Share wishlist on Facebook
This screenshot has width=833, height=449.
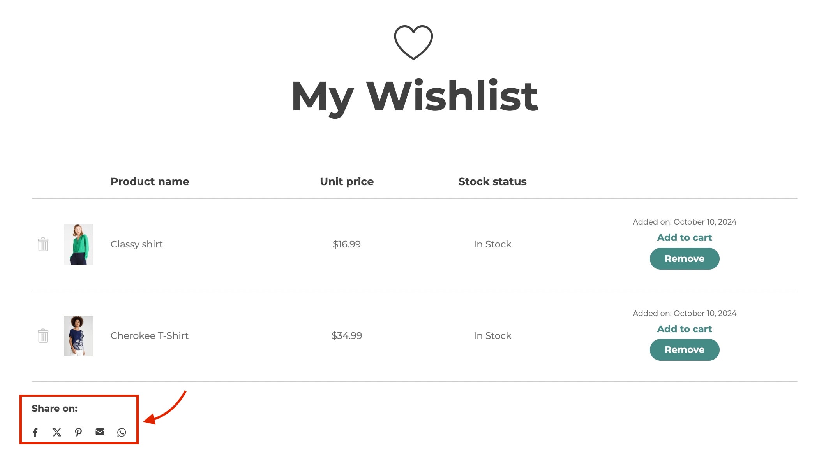tap(35, 432)
